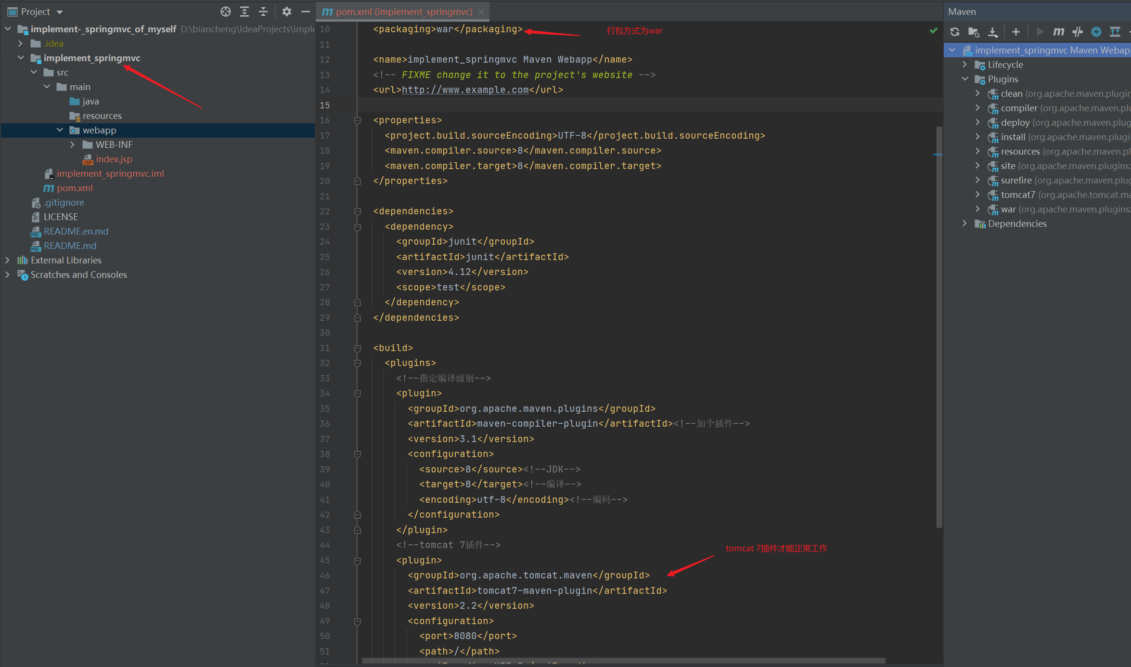Click the editor vertical scrollbar
1131x667 pixels.
[x=939, y=327]
